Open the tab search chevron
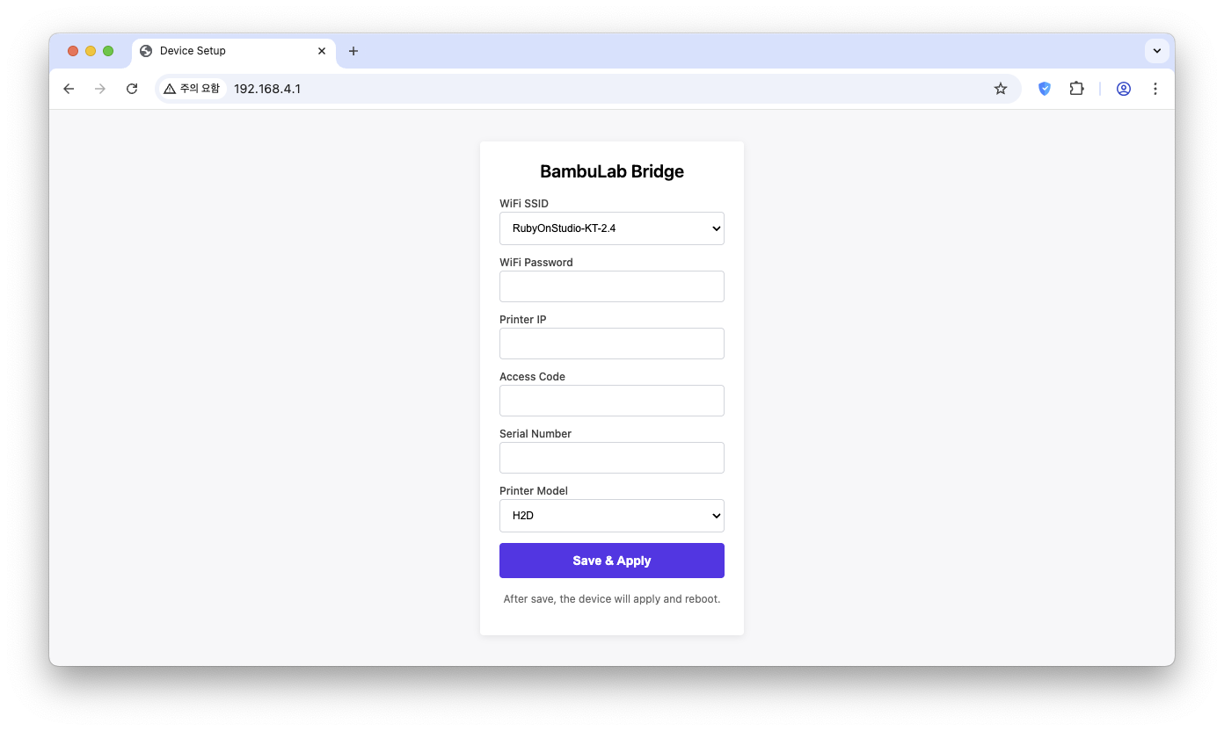The image size is (1224, 731). (x=1157, y=51)
